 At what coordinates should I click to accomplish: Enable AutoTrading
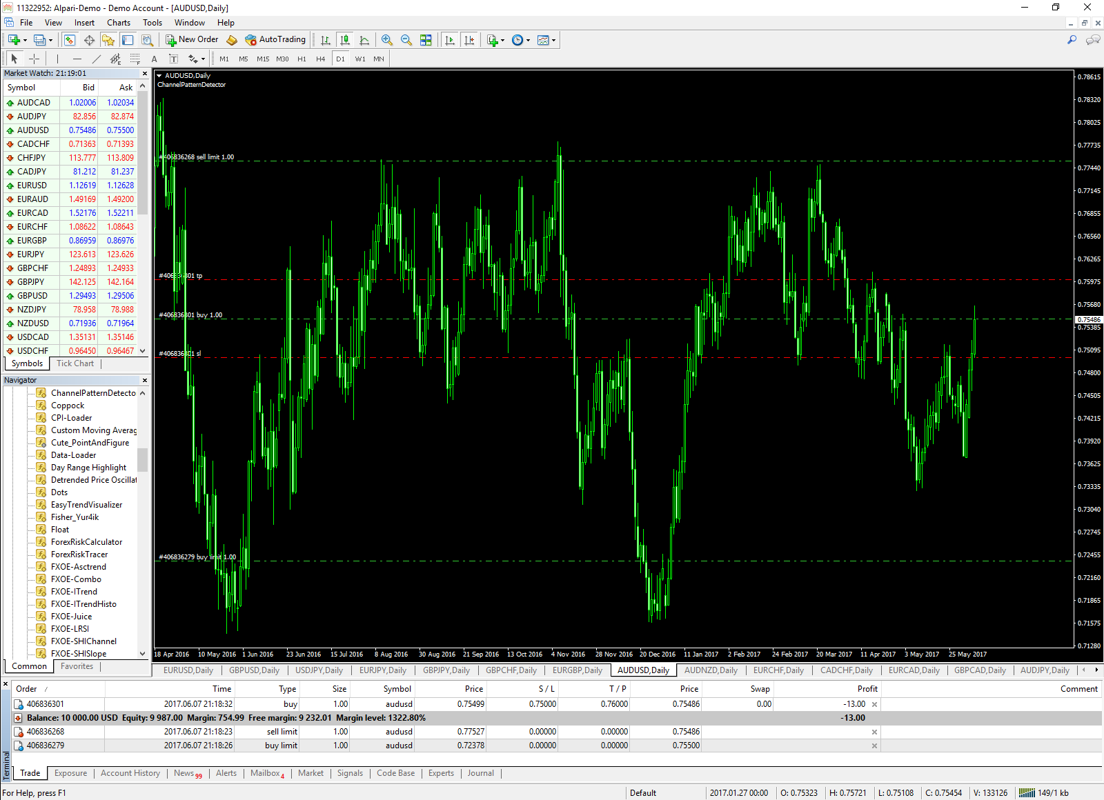pyautogui.click(x=275, y=40)
